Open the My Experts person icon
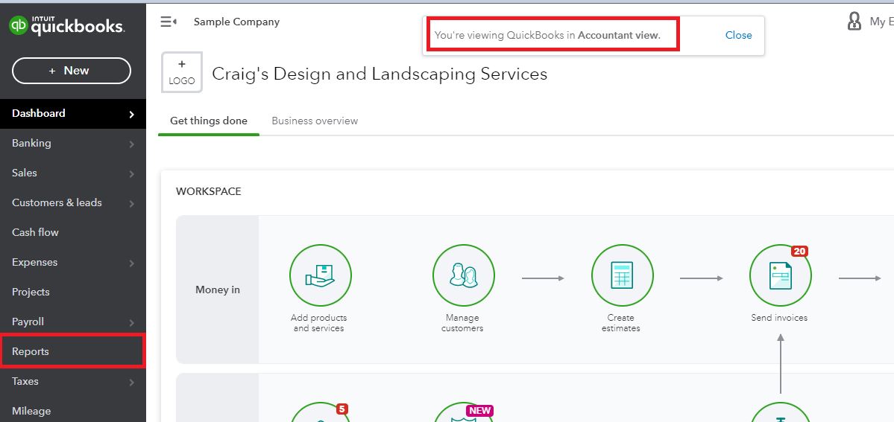894x422 pixels. pyautogui.click(x=854, y=22)
